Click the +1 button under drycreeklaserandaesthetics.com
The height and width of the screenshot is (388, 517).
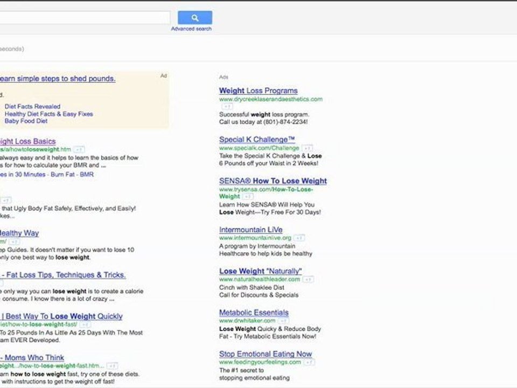227,107
